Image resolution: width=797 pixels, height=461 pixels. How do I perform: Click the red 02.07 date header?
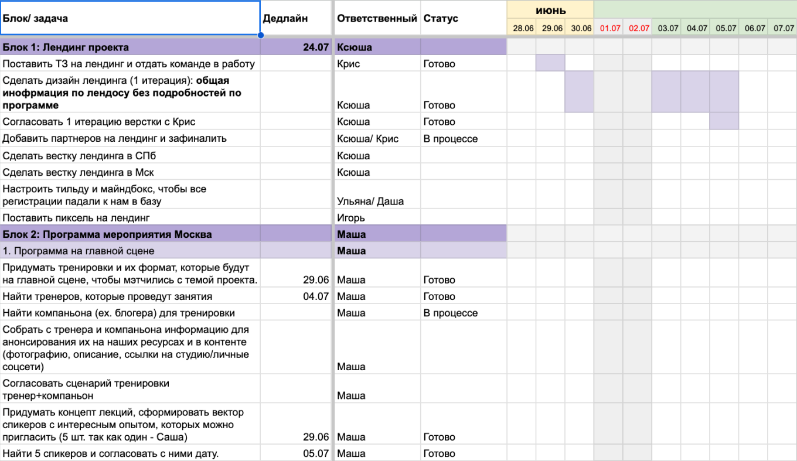tap(638, 28)
